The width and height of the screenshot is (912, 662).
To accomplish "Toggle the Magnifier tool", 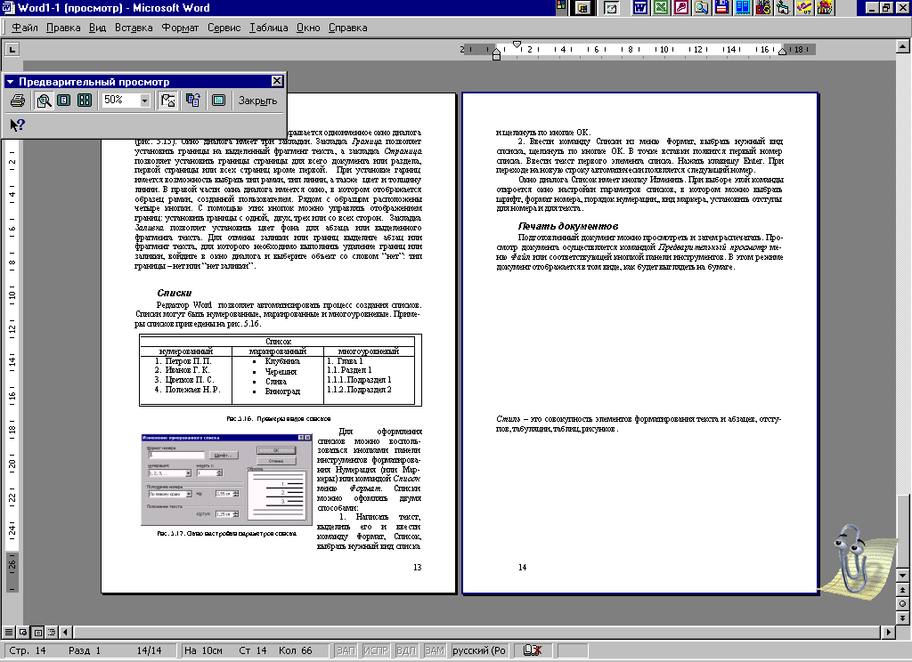I will (x=44, y=101).
